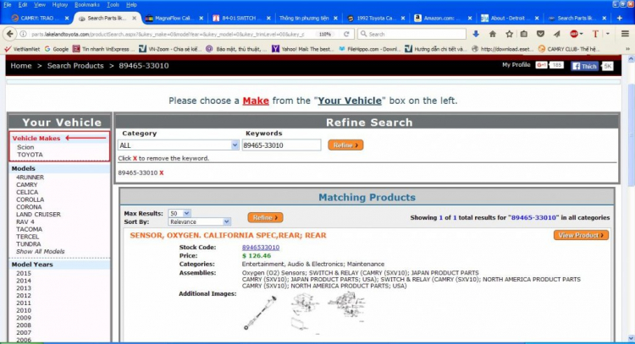Open the ABP dropdown arrow

582,34
